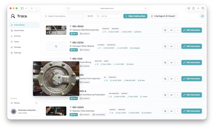Screen dimensions: 214x129
Task: Edit Instruction for Shaft and Bearing Preparation
Action: point(191,95)
